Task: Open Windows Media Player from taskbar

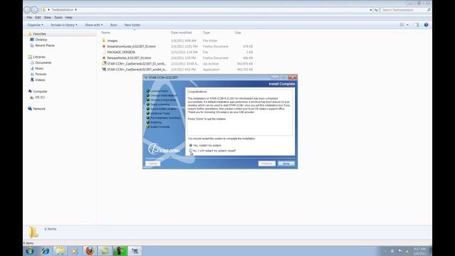Action: pos(74,251)
